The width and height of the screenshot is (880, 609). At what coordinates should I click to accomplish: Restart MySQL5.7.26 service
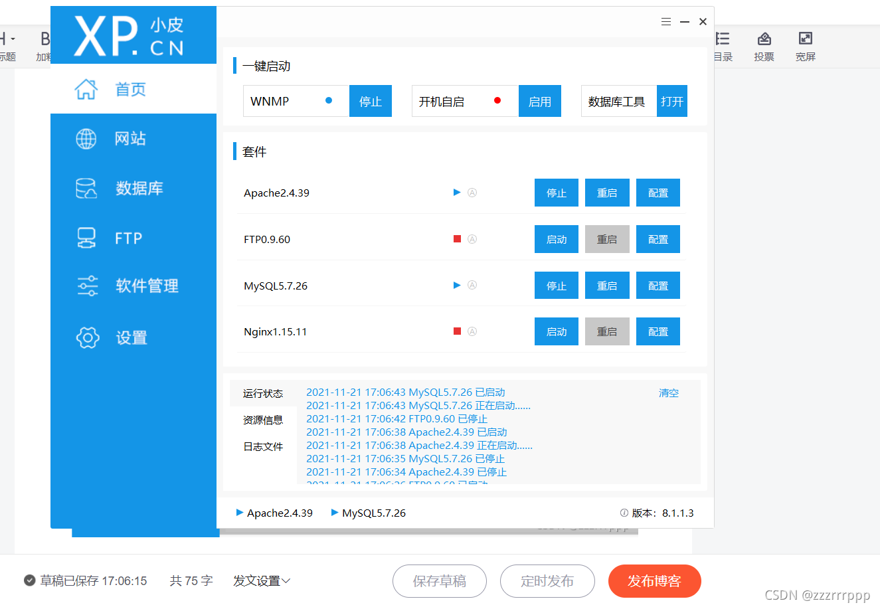pyautogui.click(x=607, y=286)
